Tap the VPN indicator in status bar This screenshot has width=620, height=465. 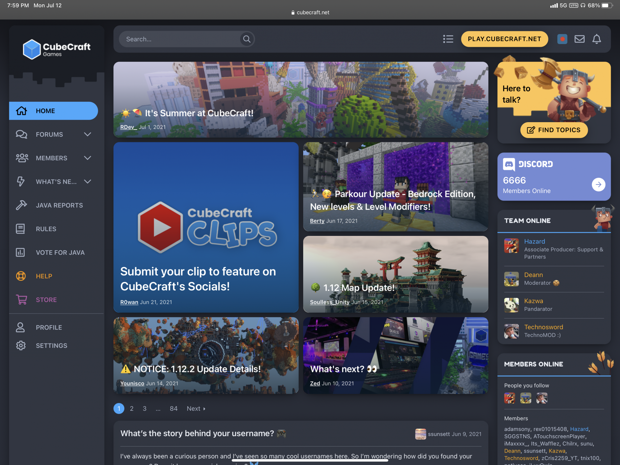point(573,5)
